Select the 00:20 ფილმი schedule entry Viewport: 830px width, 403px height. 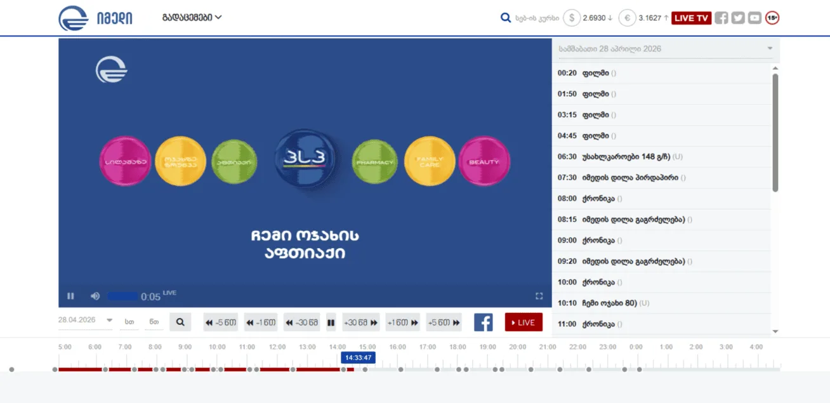[x=661, y=73]
